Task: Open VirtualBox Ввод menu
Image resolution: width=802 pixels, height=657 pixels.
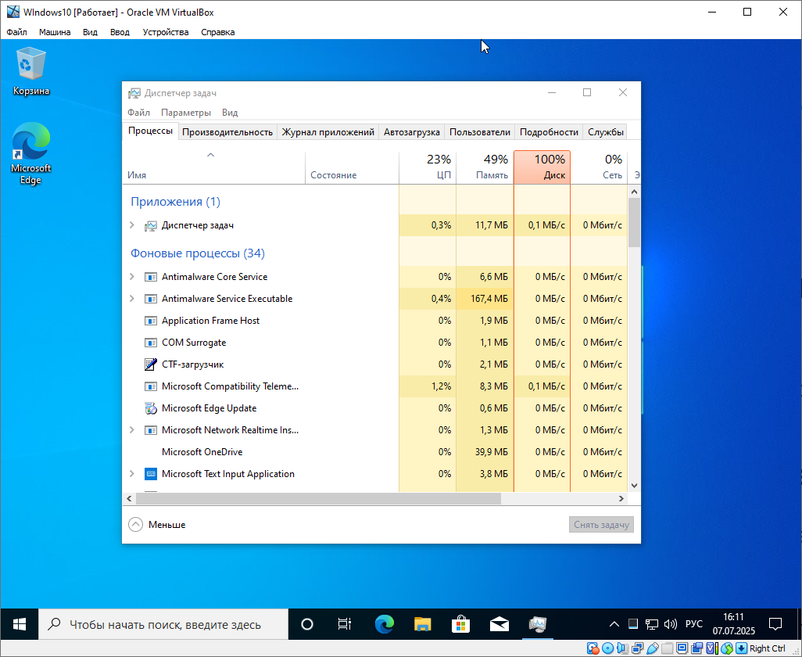Action: click(x=120, y=32)
